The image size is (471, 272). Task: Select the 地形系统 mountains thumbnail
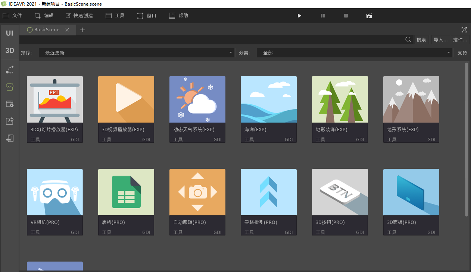[x=411, y=99]
